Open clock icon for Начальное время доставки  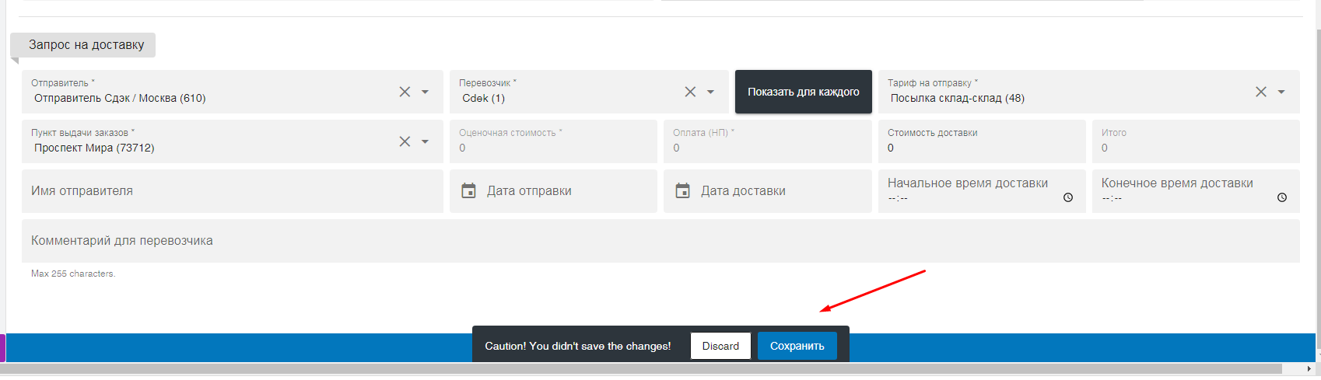pyautogui.click(x=1068, y=197)
